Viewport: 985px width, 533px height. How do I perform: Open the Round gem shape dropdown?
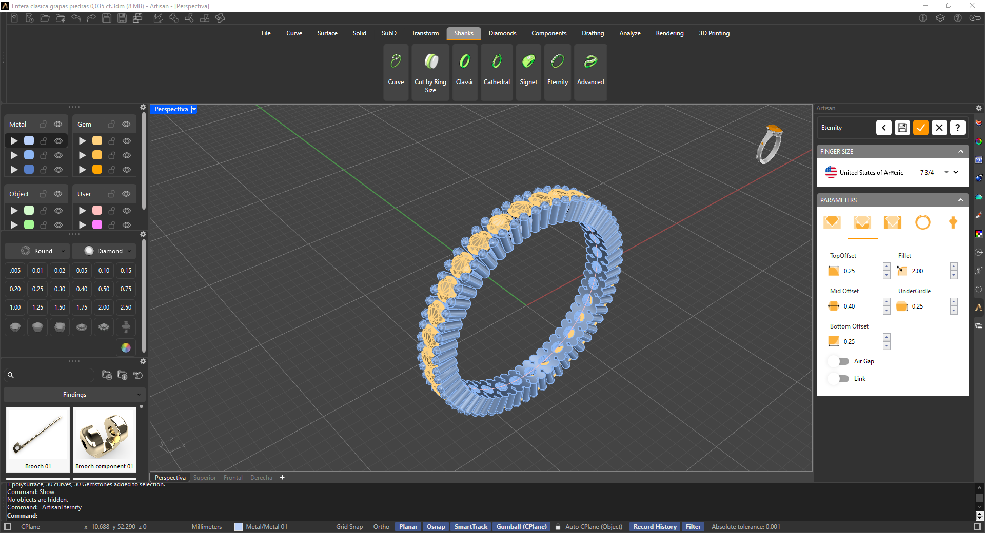[x=37, y=251]
